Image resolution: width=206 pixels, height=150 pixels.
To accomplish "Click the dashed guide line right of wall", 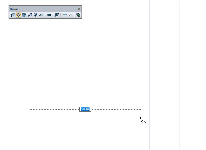I will tap(176, 120).
